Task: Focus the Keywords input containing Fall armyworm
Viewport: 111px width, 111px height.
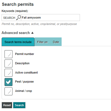Action: pyautogui.click(x=50, y=18)
